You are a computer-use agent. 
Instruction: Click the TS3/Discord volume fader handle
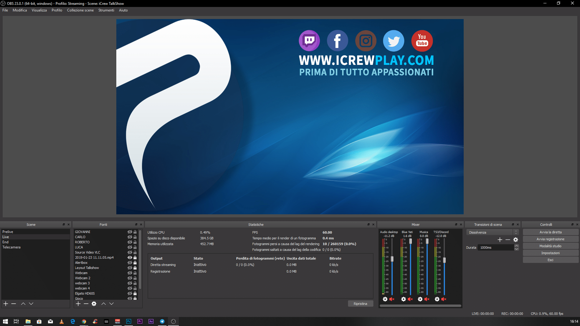pyautogui.click(x=444, y=260)
